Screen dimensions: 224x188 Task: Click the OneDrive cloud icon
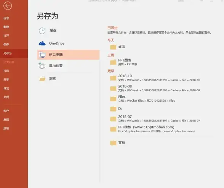pos(42,43)
